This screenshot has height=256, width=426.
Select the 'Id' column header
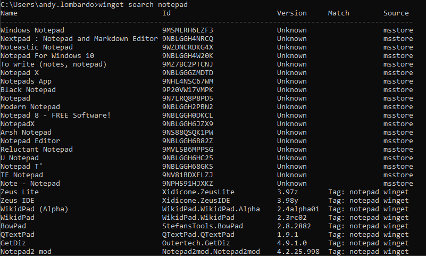[166, 13]
